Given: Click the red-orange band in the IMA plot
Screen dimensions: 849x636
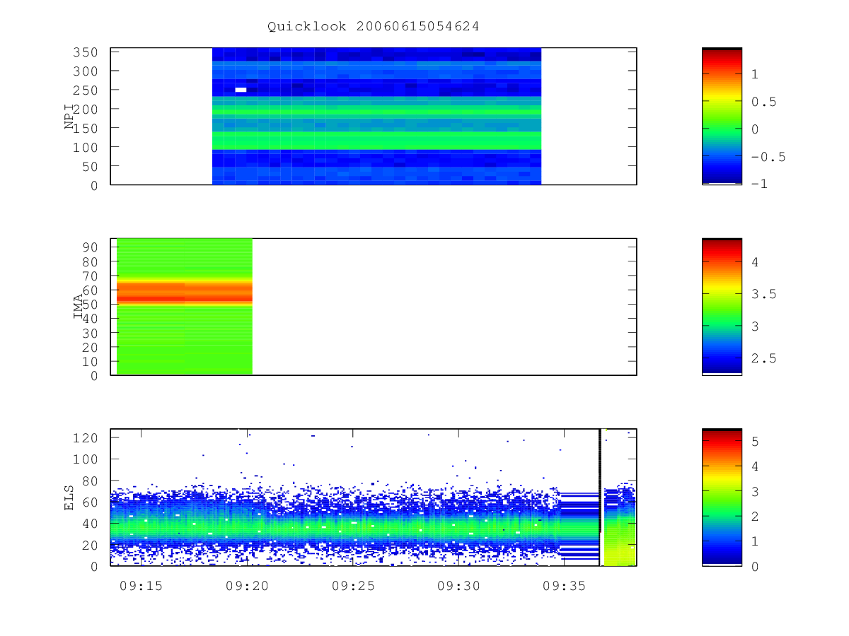Looking at the screenshot, I should (185, 293).
